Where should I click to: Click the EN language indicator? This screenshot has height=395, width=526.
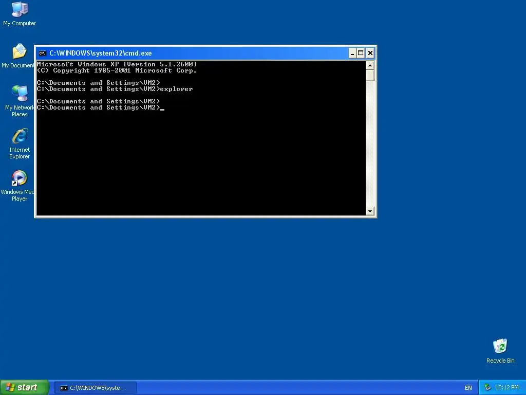click(468, 388)
